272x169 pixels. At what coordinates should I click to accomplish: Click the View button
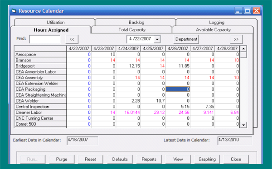pyautogui.click(x=178, y=159)
